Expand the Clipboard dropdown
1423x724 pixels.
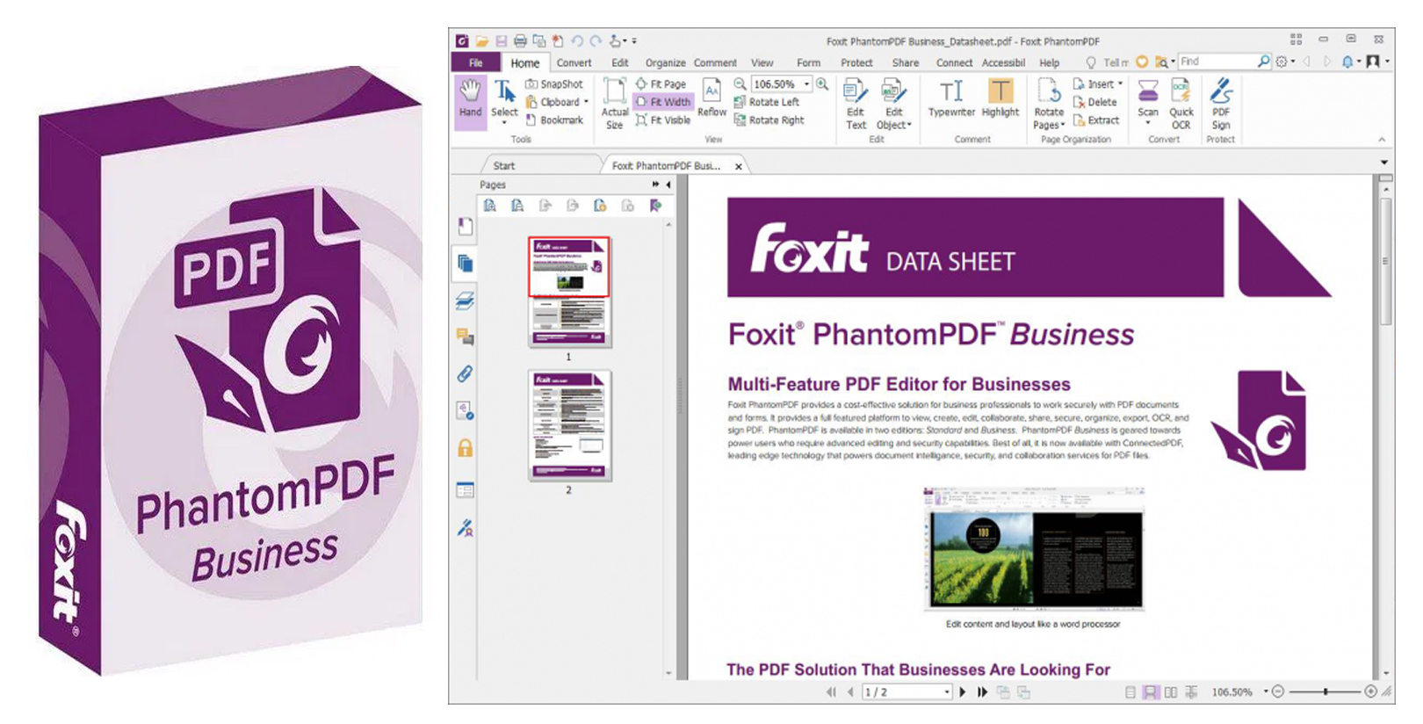586,102
